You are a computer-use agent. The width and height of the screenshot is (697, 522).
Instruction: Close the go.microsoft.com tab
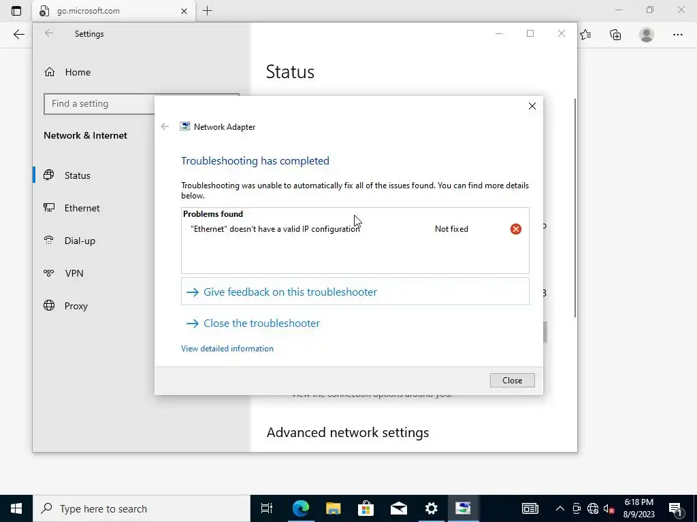click(x=184, y=11)
